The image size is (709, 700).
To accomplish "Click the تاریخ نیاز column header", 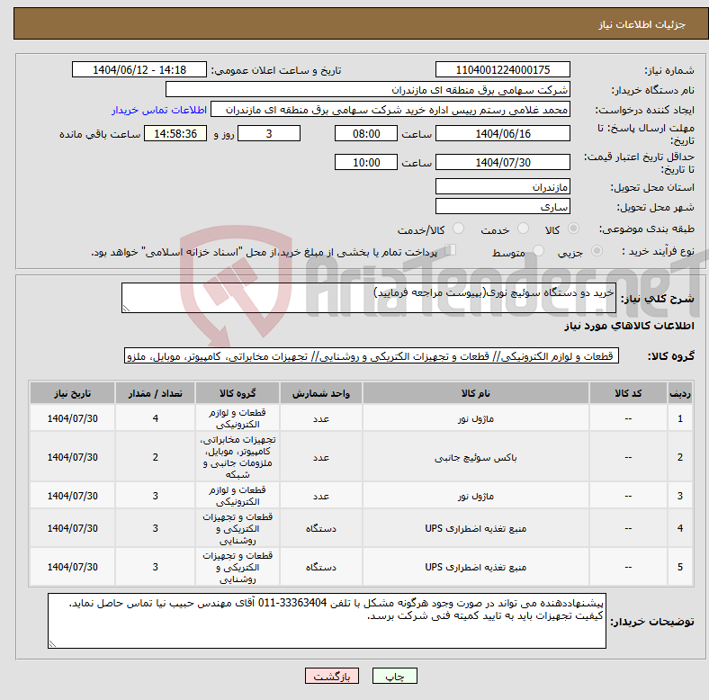I will (72, 393).
